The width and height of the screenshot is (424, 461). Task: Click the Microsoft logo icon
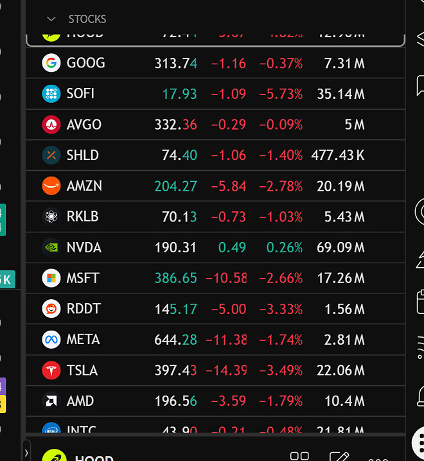(x=51, y=279)
